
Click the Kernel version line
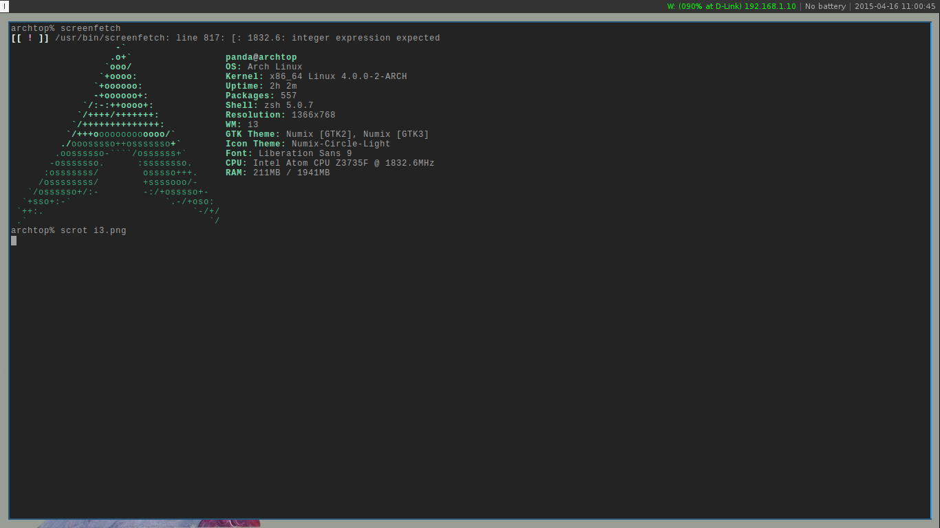click(x=317, y=76)
